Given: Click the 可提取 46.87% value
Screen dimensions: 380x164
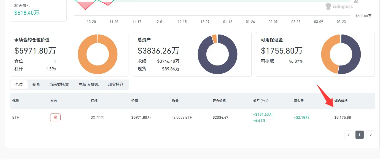Looking at the screenshot, I should [295, 61].
